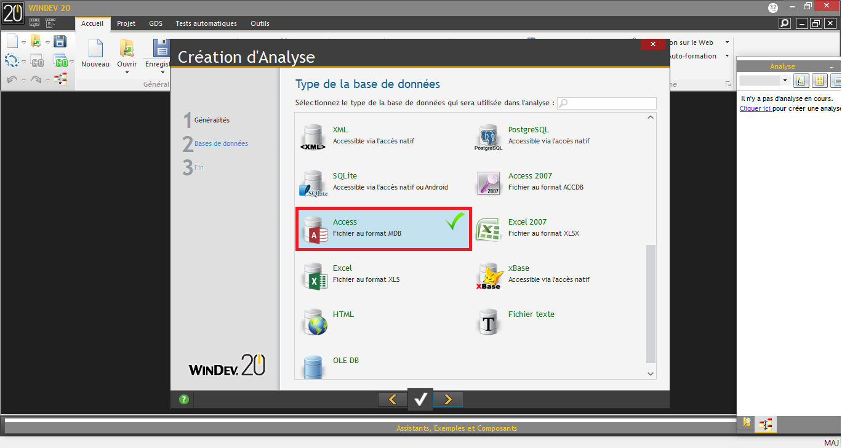Click the quick-access open folder icon
The height and width of the screenshot is (448, 842).
[36, 42]
